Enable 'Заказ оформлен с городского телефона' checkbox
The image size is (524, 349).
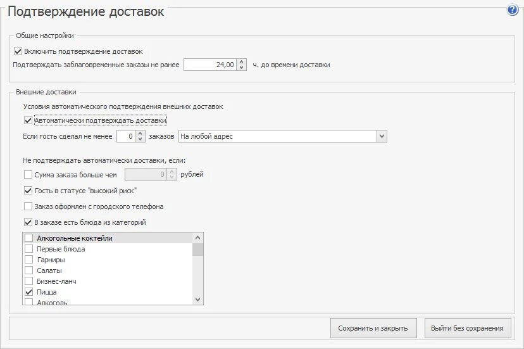[28, 206]
